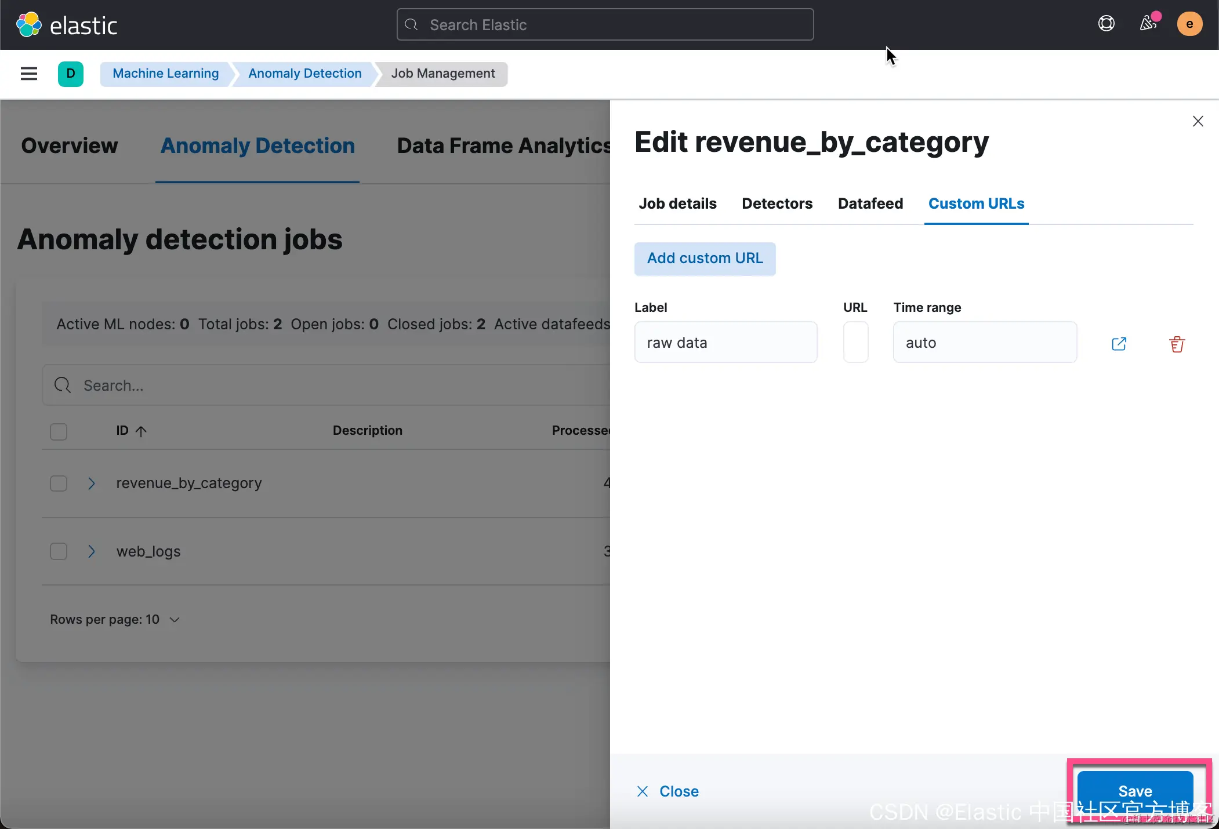Image resolution: width=1219 pixels, height=829 pixels.
Task: Click the user avatar 'e' icon
Action: 1189,24
